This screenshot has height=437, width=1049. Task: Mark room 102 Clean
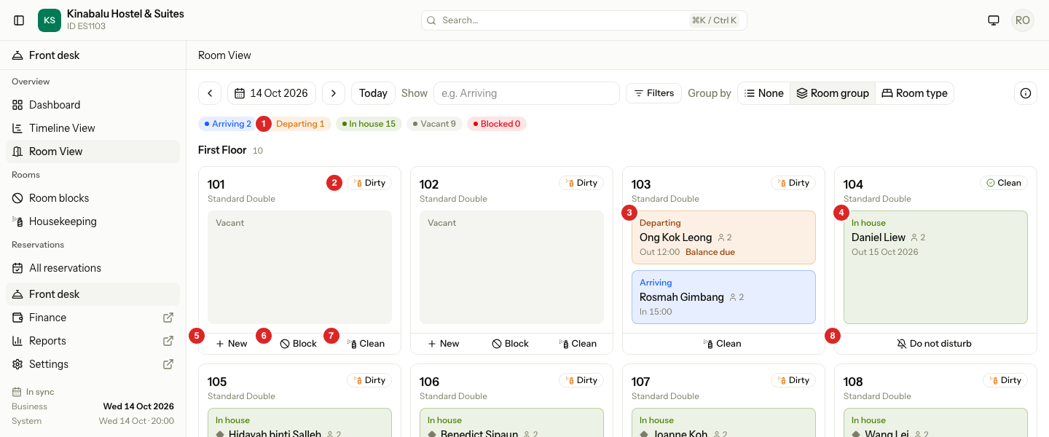pyautogui.click(x=578, y=344)
